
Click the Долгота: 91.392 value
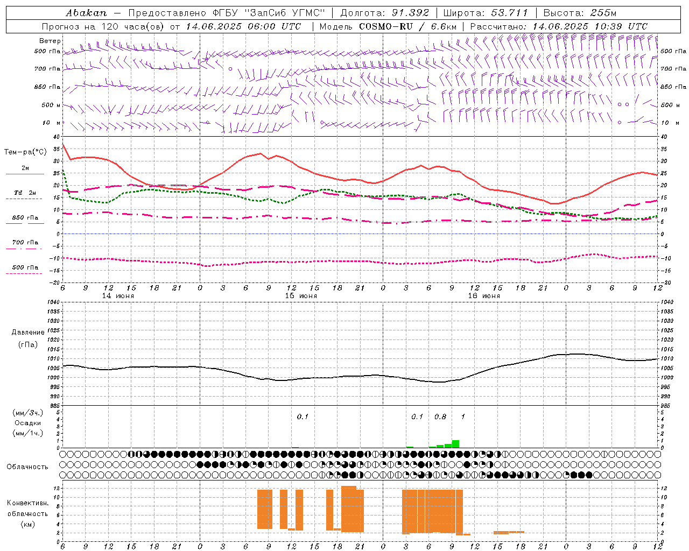[x=385, y=13]
